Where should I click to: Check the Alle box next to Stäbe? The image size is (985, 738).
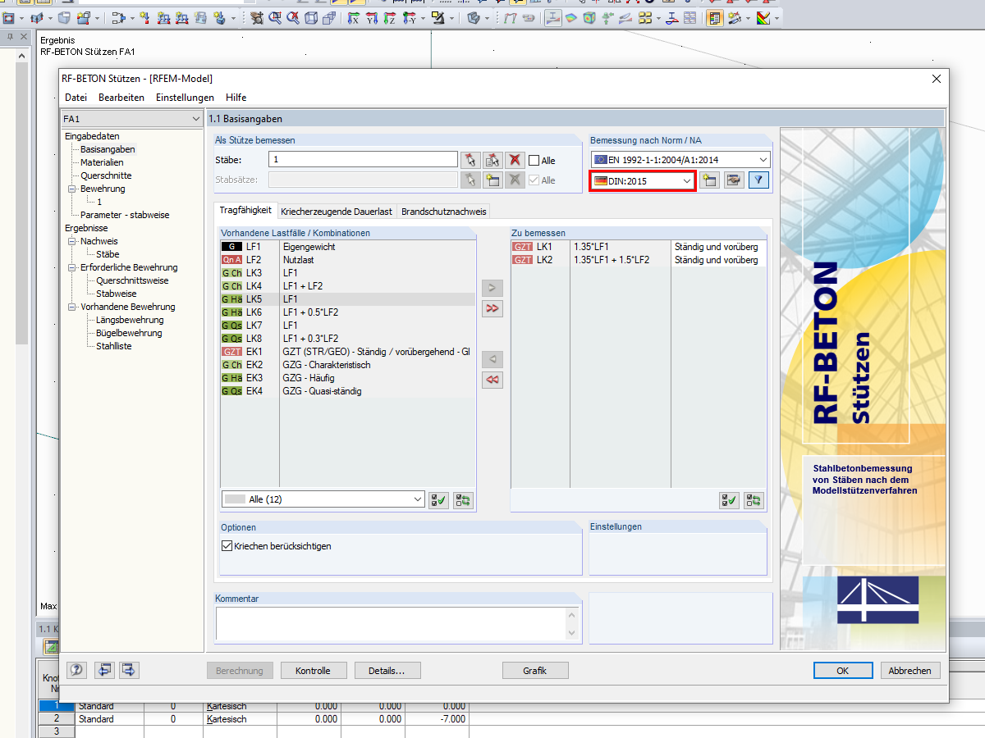coord(534,161)
